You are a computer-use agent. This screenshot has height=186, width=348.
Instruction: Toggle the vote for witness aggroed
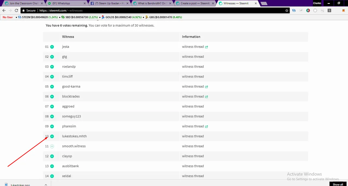coord(52,106)
